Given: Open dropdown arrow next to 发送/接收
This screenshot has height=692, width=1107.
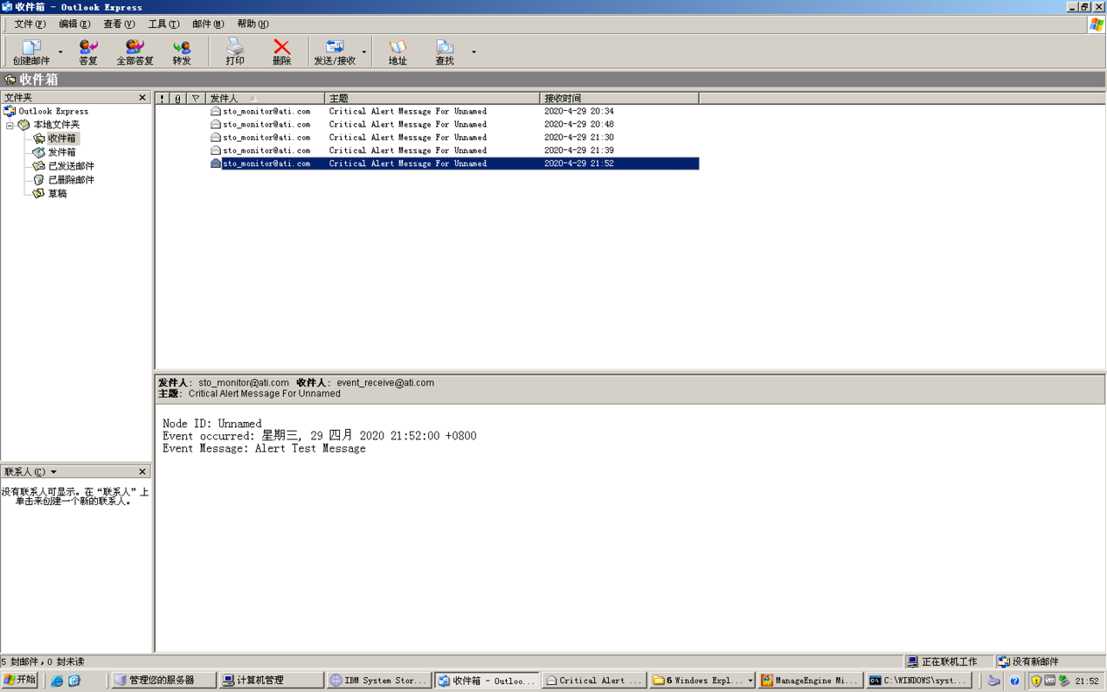Looking at the screenshot, I should click(364, 52).
